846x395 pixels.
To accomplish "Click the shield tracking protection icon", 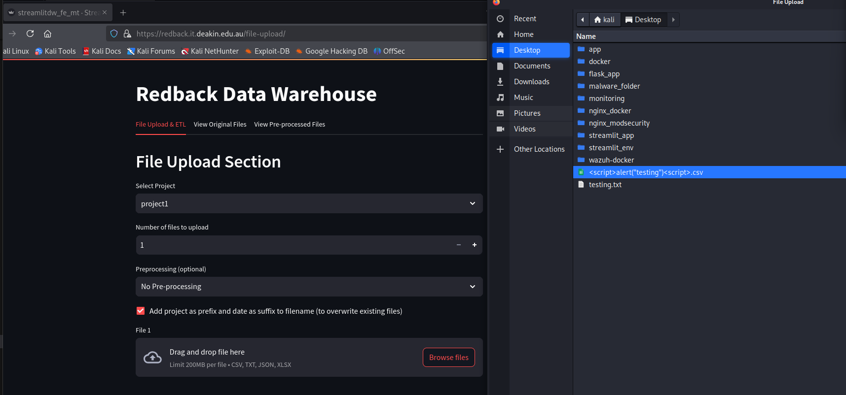I will tap(114, 33).
